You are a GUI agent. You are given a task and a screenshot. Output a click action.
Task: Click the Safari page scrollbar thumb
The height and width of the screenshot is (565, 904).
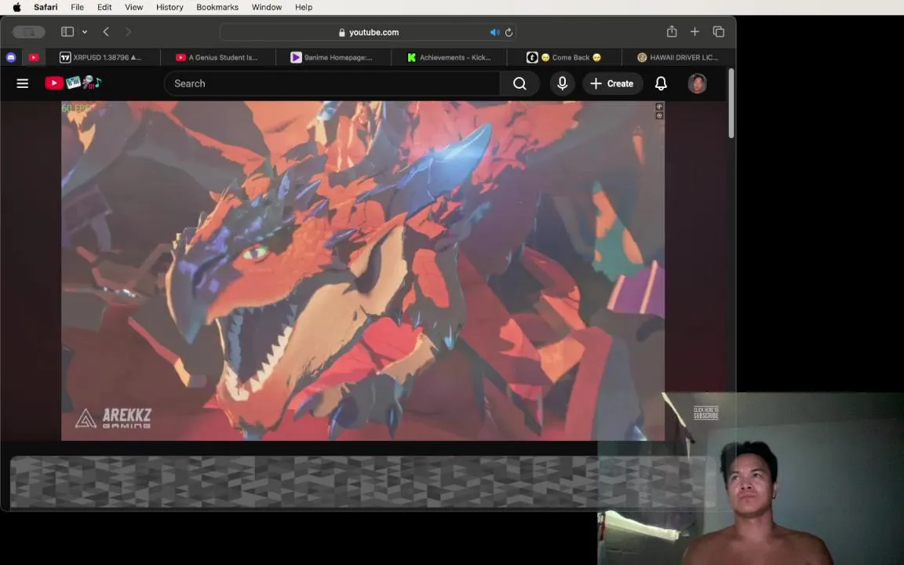731,104
